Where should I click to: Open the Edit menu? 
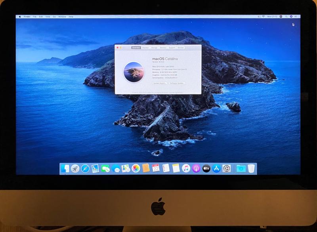pyautogui.click(x=41, y=17)
